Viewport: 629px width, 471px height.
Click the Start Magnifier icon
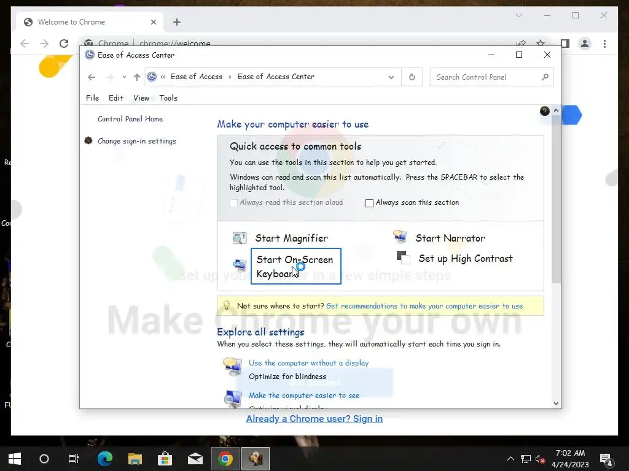point(240,238)
